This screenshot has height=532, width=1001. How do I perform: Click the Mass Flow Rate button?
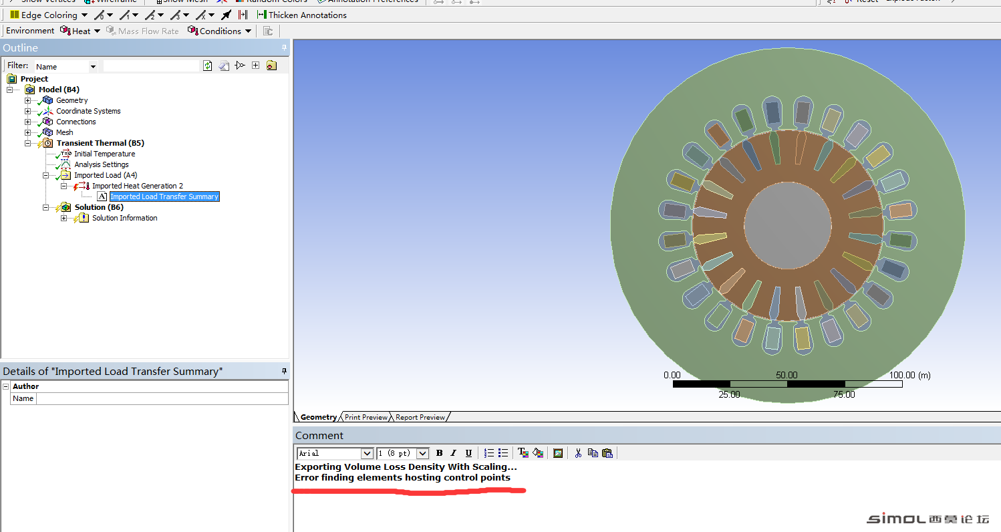tap(142, 31)
